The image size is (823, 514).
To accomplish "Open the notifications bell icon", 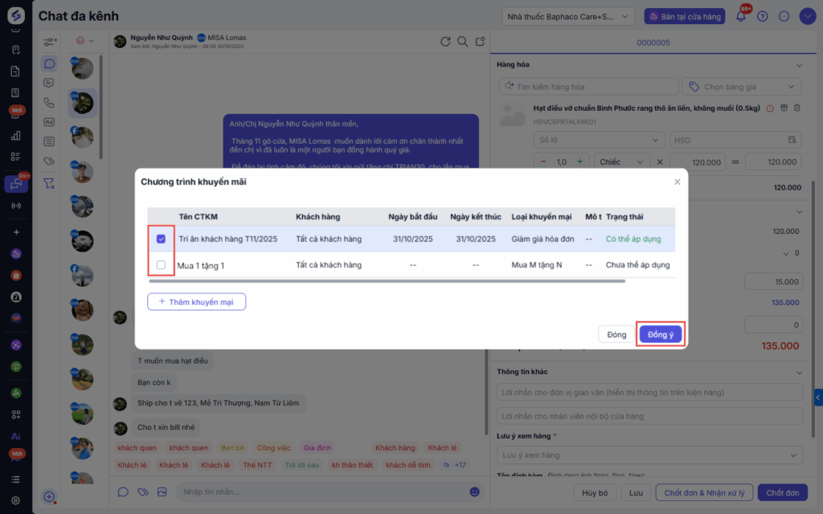I will (740, 16).
